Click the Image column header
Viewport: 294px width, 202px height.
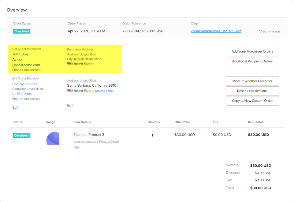pyautogui.click(x=51, y=122)
